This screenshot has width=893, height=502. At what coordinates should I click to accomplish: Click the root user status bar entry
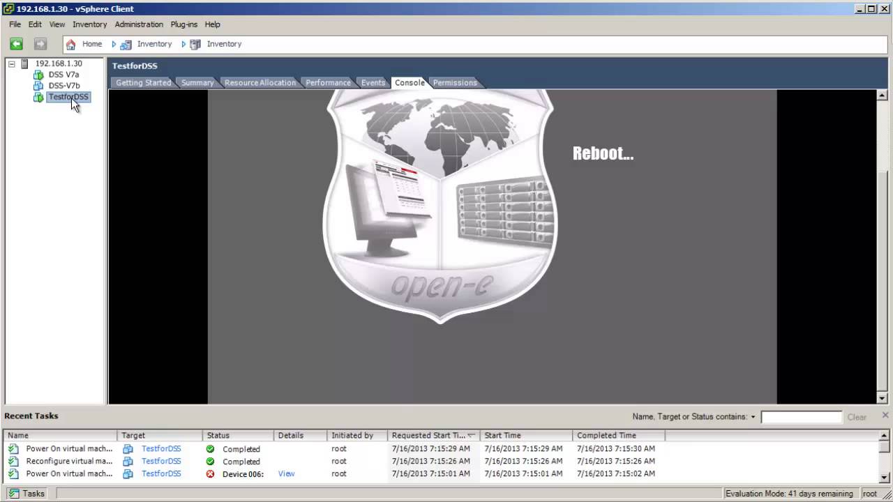869,494
